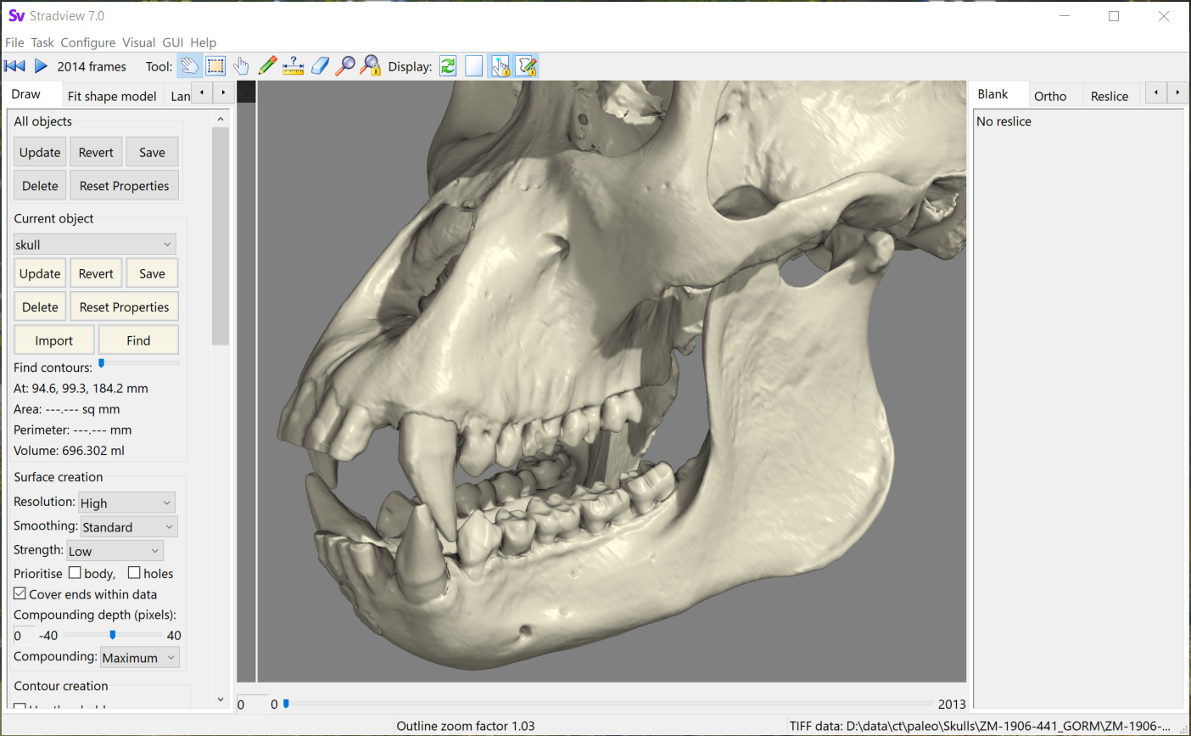Image resolution: width=1191 pixels, height=736 pixels.
Task: Select the ruler measurement tool
Action: click(294, 66)
